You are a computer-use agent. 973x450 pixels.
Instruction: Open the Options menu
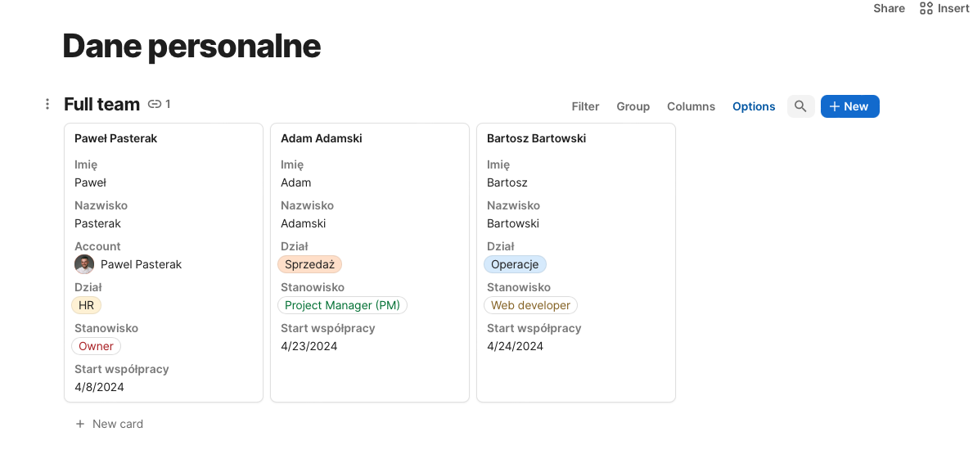[754, 106]
